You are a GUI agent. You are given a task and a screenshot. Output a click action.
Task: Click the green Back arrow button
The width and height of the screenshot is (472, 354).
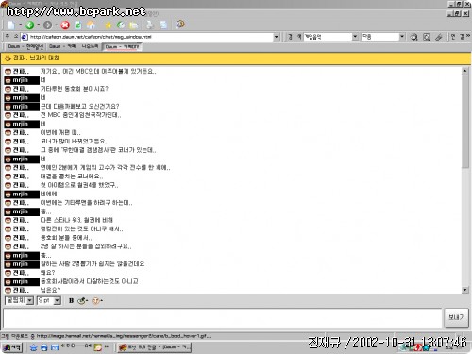point(30,25)
